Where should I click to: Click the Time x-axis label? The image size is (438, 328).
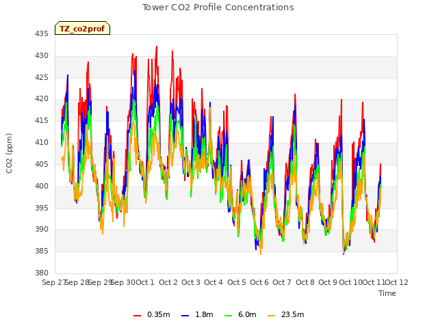point(387,293)
